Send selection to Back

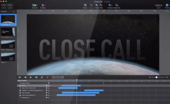pyautogui.click(x=101, y=5)
